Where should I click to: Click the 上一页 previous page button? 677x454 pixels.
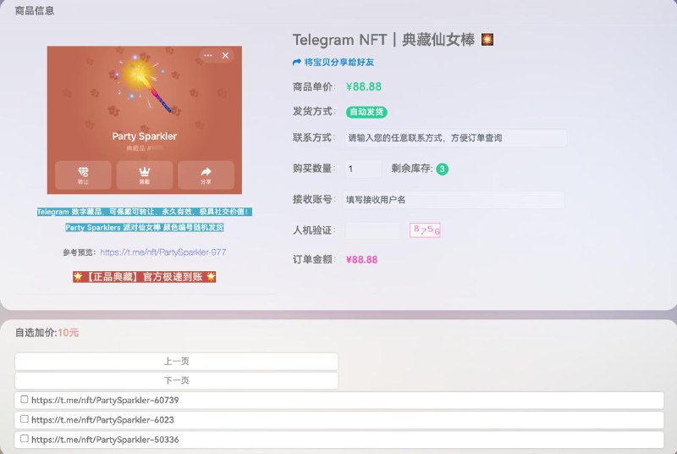tap(176, 361)
